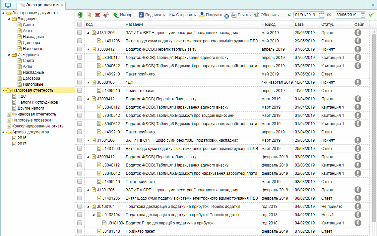Open attachment icon for J3040612 row 02/03/2019
The image size is (377, 236).
(x=358, y=173)
